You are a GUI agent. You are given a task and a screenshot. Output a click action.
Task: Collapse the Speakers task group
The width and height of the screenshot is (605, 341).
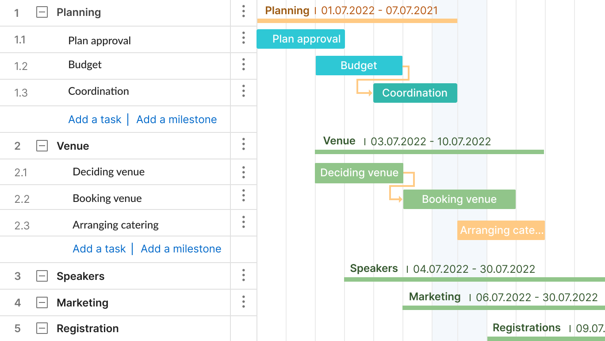pyautogui.click(x=42, y=276)
